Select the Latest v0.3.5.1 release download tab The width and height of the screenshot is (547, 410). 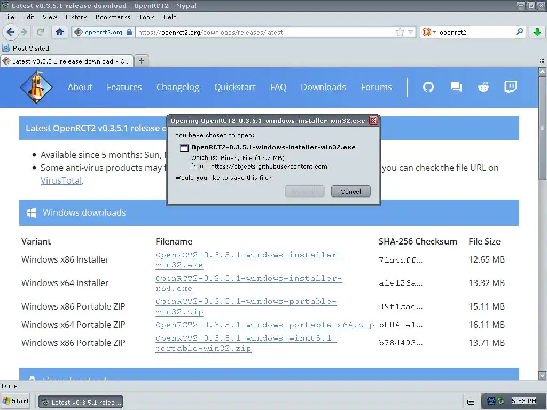coord(67,61)
